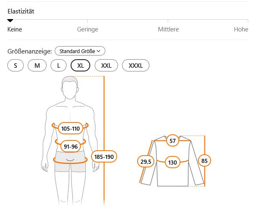Click the sleeve length 29,5 badge

point(146,162)
